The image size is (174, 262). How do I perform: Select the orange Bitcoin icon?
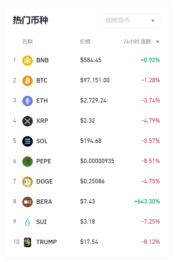pos(28,81)
